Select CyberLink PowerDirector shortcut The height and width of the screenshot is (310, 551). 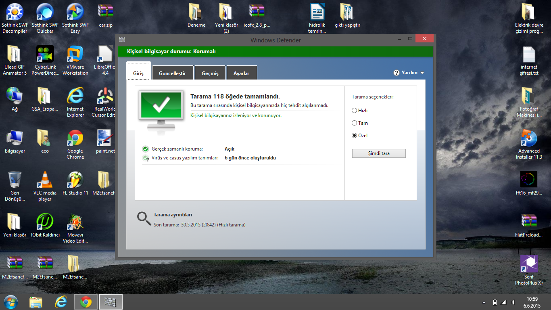[x=45, y=61]
